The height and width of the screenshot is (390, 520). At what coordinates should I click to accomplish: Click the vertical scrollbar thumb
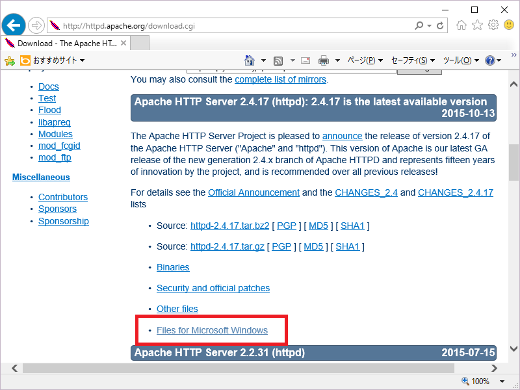tap(513, 162)
